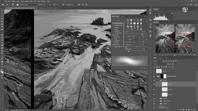
Task: Open brush blend Mode dropdown
Action: 30,5
